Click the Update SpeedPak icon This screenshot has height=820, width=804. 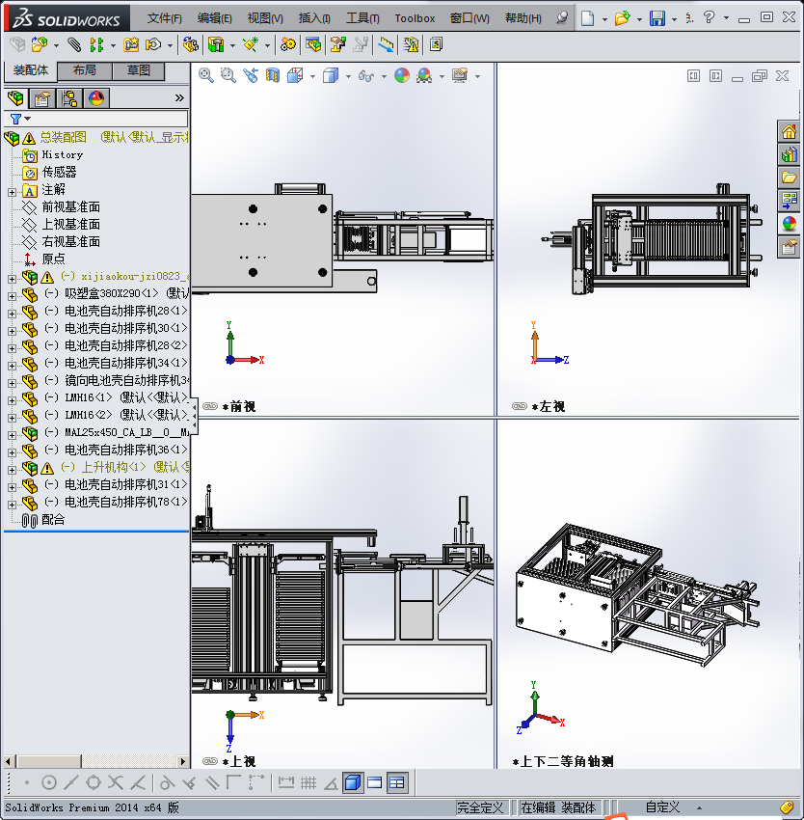(412, 45)
